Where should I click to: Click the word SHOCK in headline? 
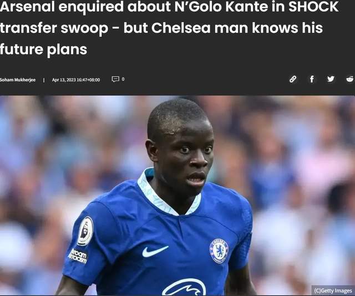[x=313, y=6]
